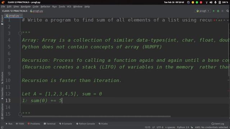
Task: Open Search Everywhere magnifier icon
Action: tap(227, 11)
